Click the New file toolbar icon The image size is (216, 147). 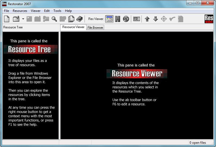(7, 19)
